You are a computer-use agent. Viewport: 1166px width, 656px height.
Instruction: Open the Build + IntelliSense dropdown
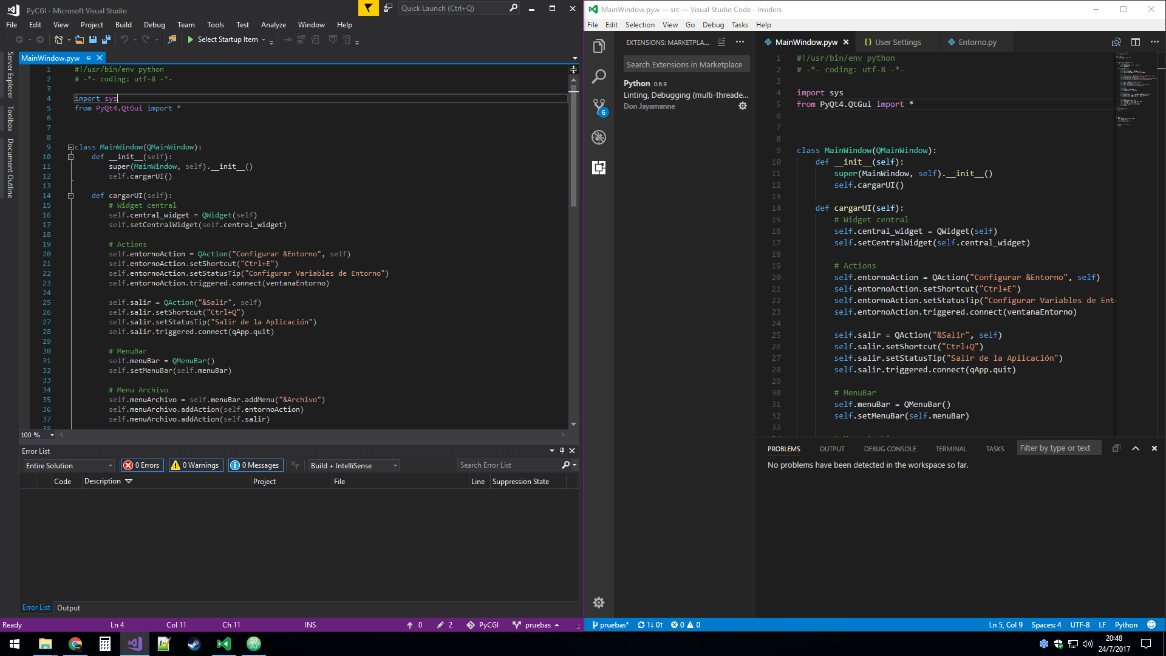click(353, 465)
